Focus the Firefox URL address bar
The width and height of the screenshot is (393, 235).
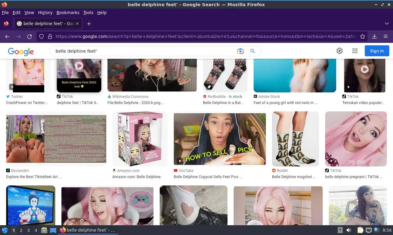pyautogui.click(x=206, y=36)
